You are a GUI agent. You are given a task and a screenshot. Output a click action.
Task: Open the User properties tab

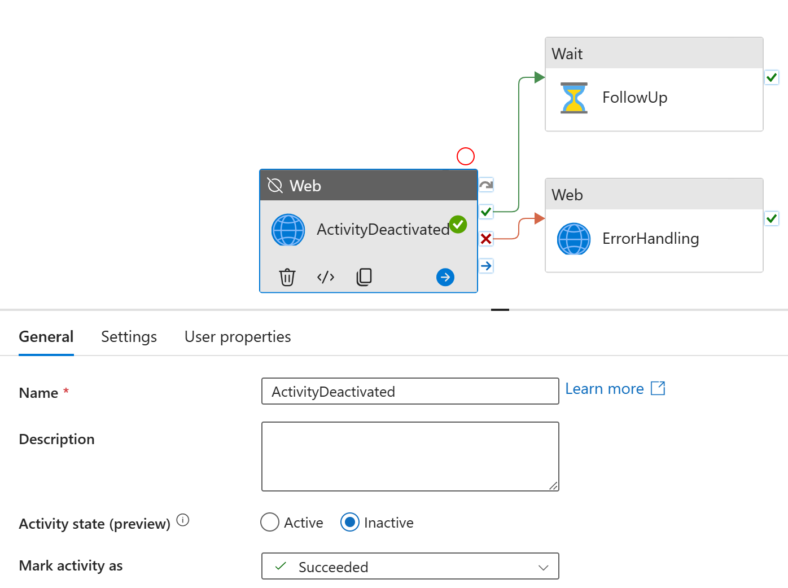coord(238,336)
